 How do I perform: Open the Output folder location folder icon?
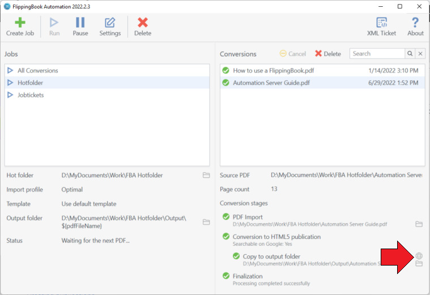pyautogui.click(x=206, y=222)
